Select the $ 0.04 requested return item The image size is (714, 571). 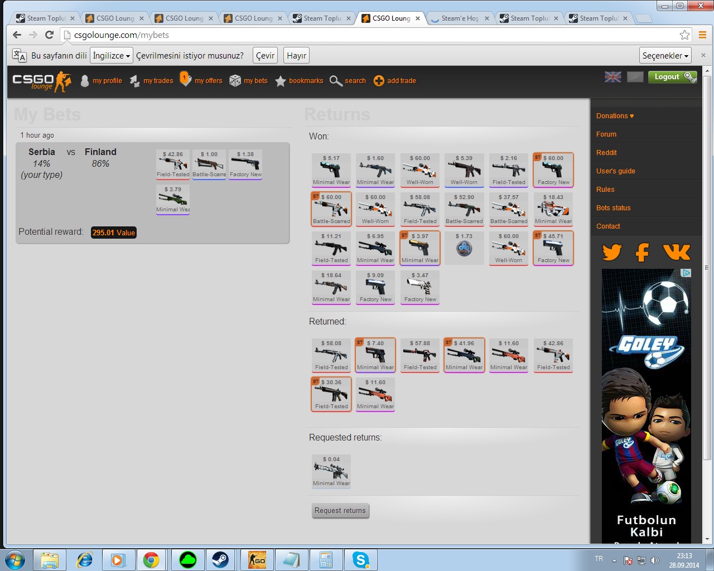[x=331, y=471]
